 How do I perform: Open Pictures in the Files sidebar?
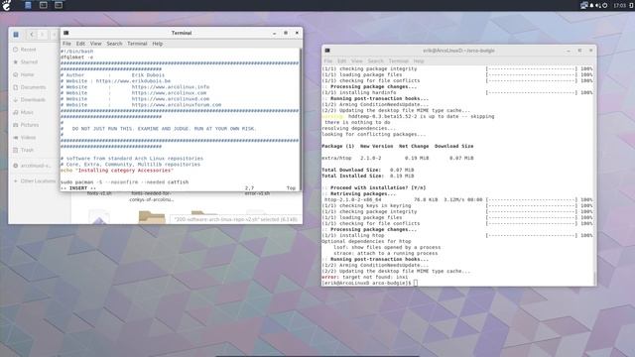point(29,125)
